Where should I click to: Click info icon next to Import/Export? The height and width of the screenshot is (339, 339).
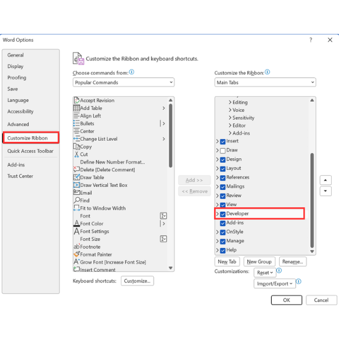tap(298, 281)
